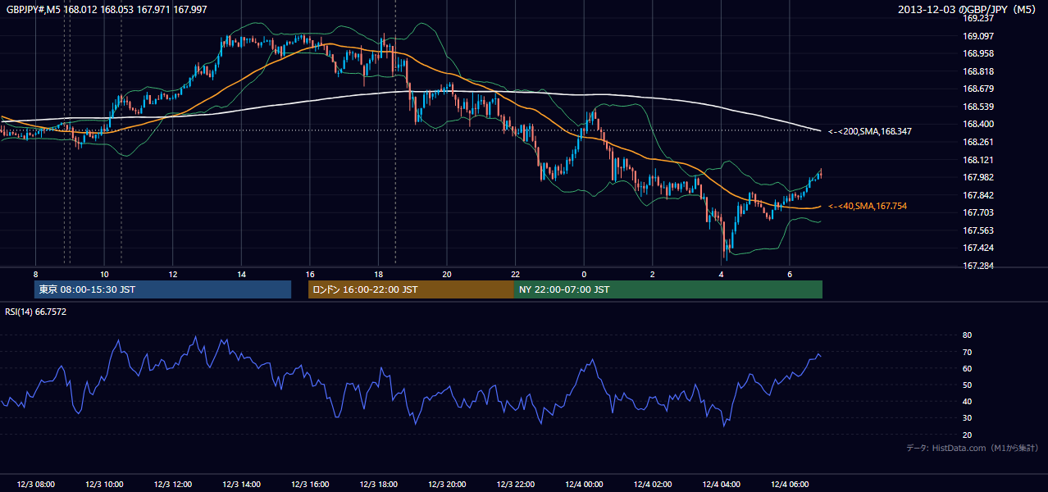Click price axis value 168.121
1048x492 pixels.
tap(978, 160)
